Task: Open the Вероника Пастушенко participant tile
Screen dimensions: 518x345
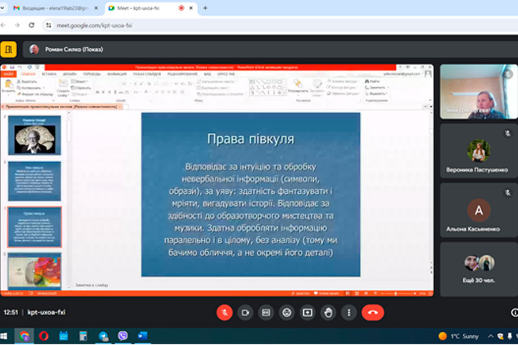Action: point(479,151)
